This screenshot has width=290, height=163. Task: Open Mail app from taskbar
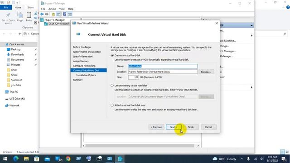47,159
